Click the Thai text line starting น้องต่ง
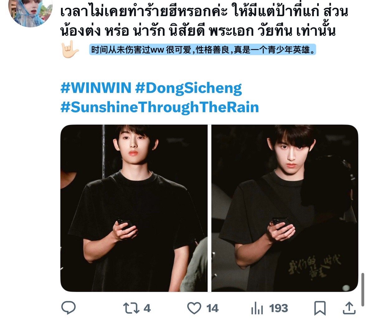Screen dimensions: 367x322 pos(198,30)
